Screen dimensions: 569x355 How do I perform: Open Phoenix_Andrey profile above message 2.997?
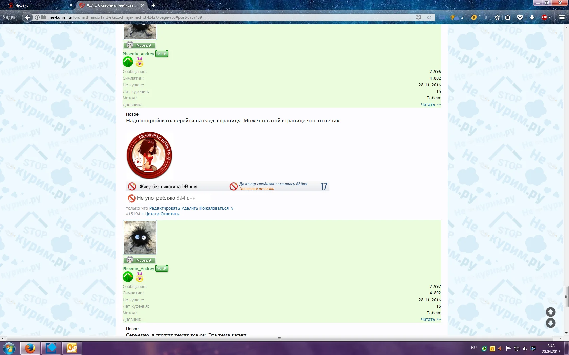coord(138,269)
